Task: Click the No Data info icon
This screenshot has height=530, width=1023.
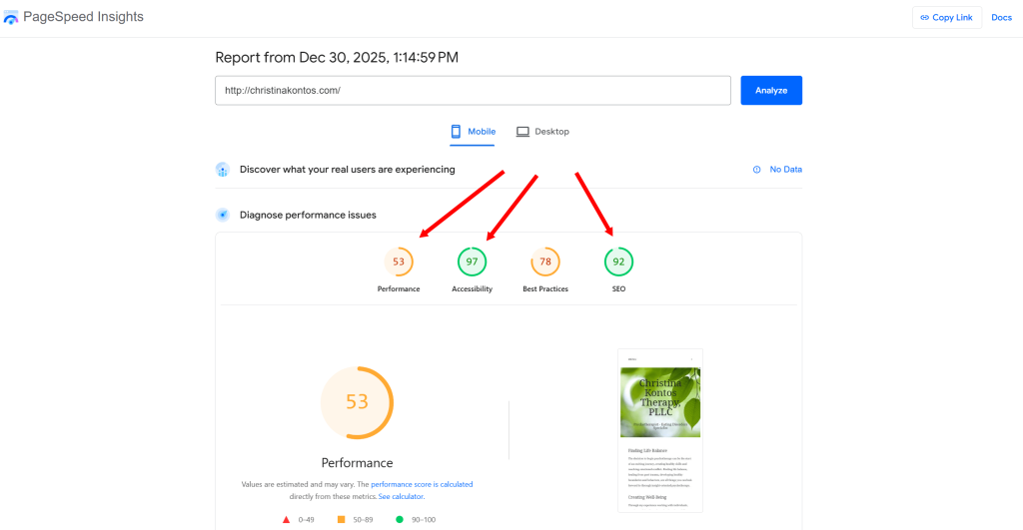Action: 757,170
